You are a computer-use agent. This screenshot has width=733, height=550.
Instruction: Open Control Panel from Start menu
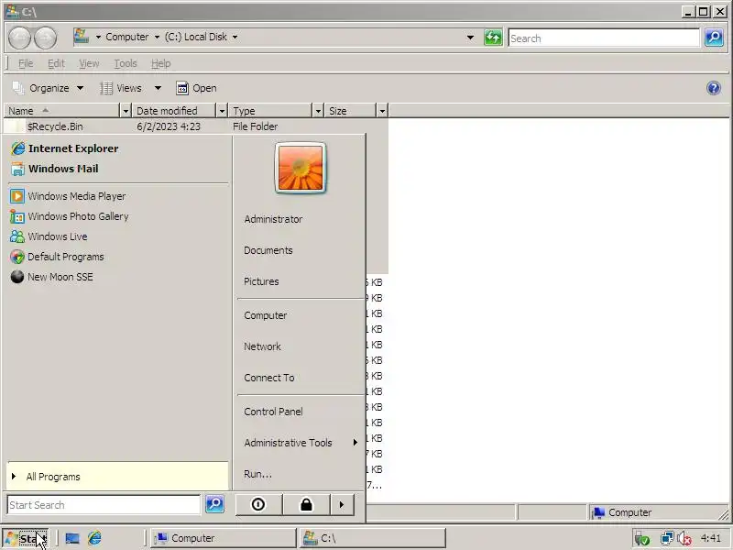(x=273, y=412)
